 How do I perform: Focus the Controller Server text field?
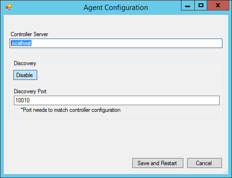pos(116,43)
